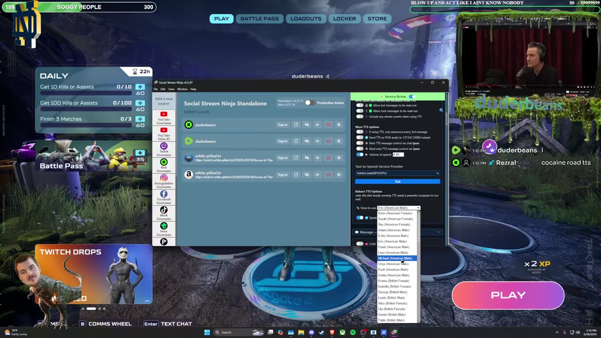Open the Text-to-Speech Service Provider dropdown

[x=397, y=173]
